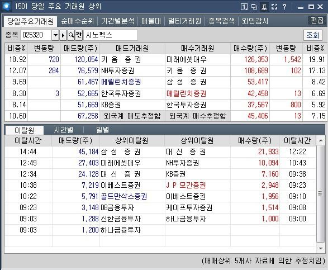
Task: Switch to the 일별 sub-tab
Action: (102, 130)
